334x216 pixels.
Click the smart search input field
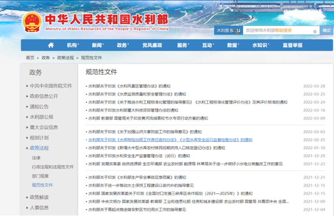pos(281,31)
